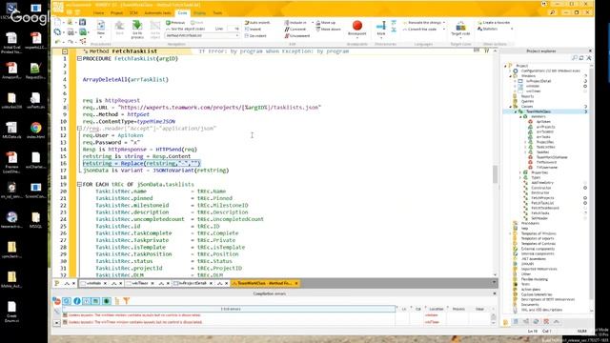Click the filter funnel icon in compilation errors
610x343 pixels.
pyautogui.click(x=127, y=301)
